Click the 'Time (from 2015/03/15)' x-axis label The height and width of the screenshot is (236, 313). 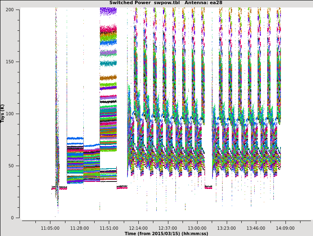166,234
